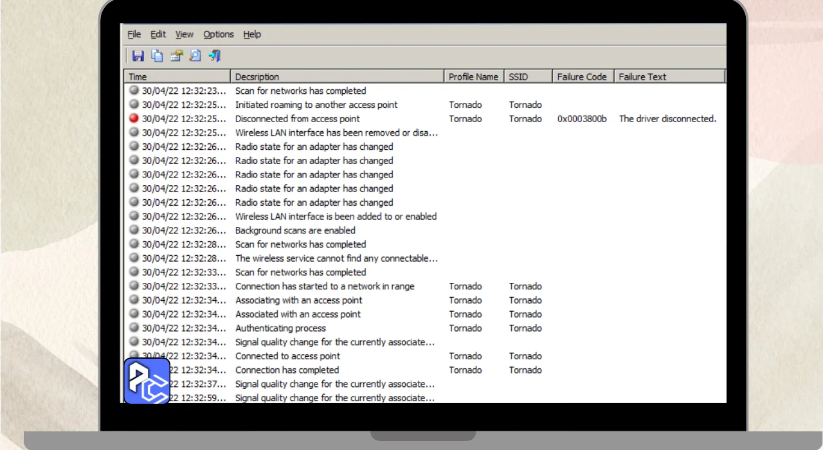This screenshot has width=823, height=450.
Task: Sort events by the Failure Code column
Action: coord(582,76)
